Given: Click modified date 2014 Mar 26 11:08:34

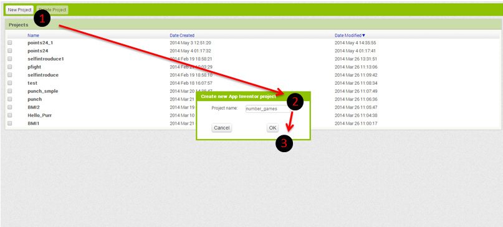Looking at the screenshot, I should (356, 83).
